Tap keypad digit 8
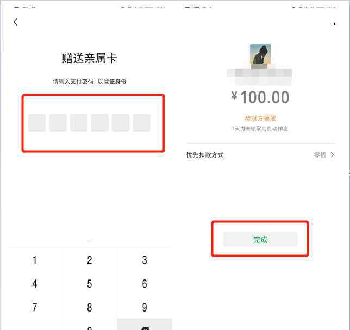Screen dimensions: 350x330 pyautogui.click(x=90, y=308)
